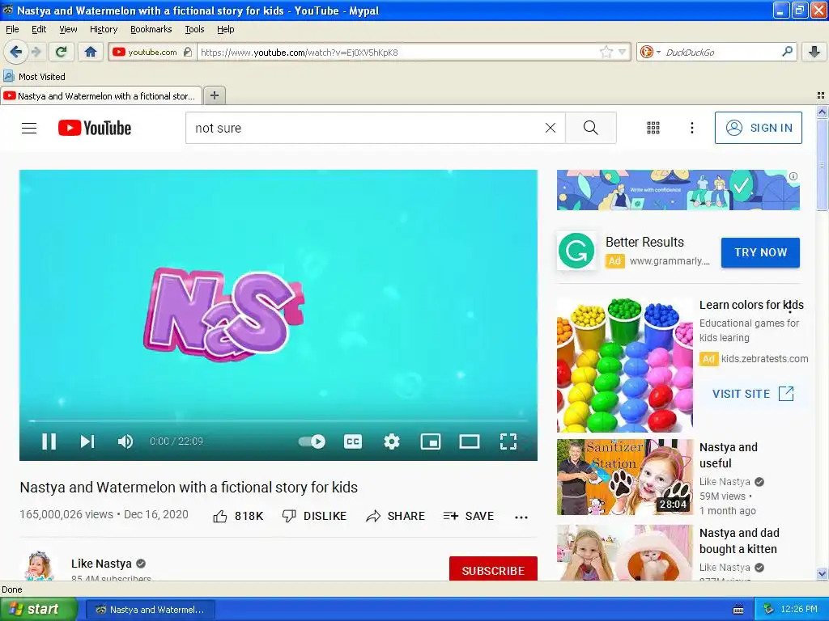Open the list all tabs button

[821, 95]
